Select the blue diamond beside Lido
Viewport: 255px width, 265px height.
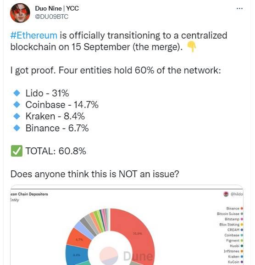tap(17, 93)
